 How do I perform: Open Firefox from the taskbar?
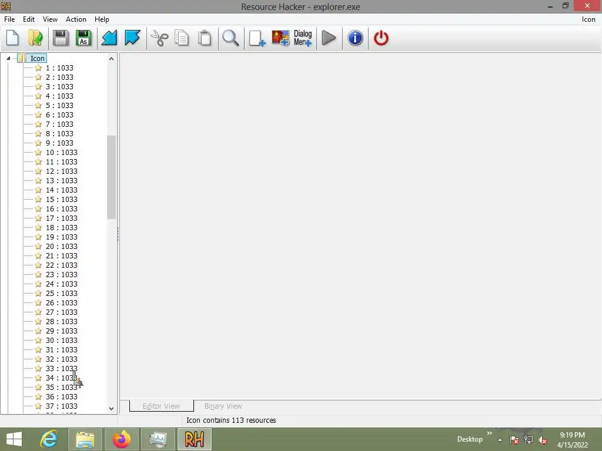pyautogui.click(x=121, y=439)
